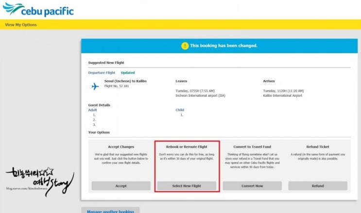Click the Adult guest label

pos(92,110)
